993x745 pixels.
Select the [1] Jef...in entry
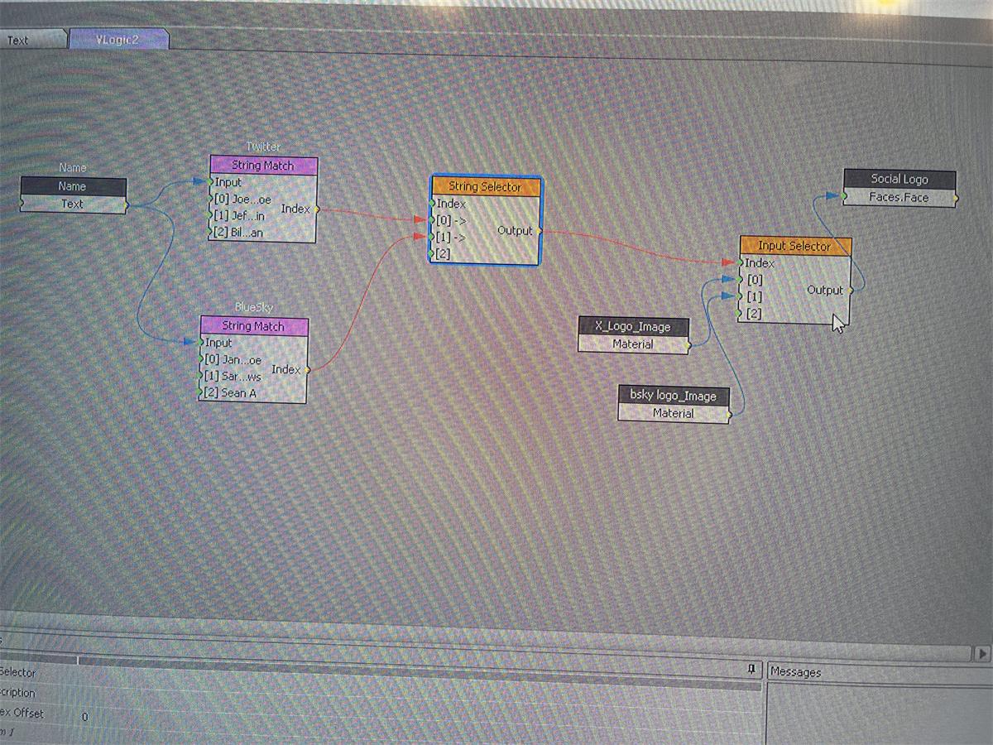point(240,216)
